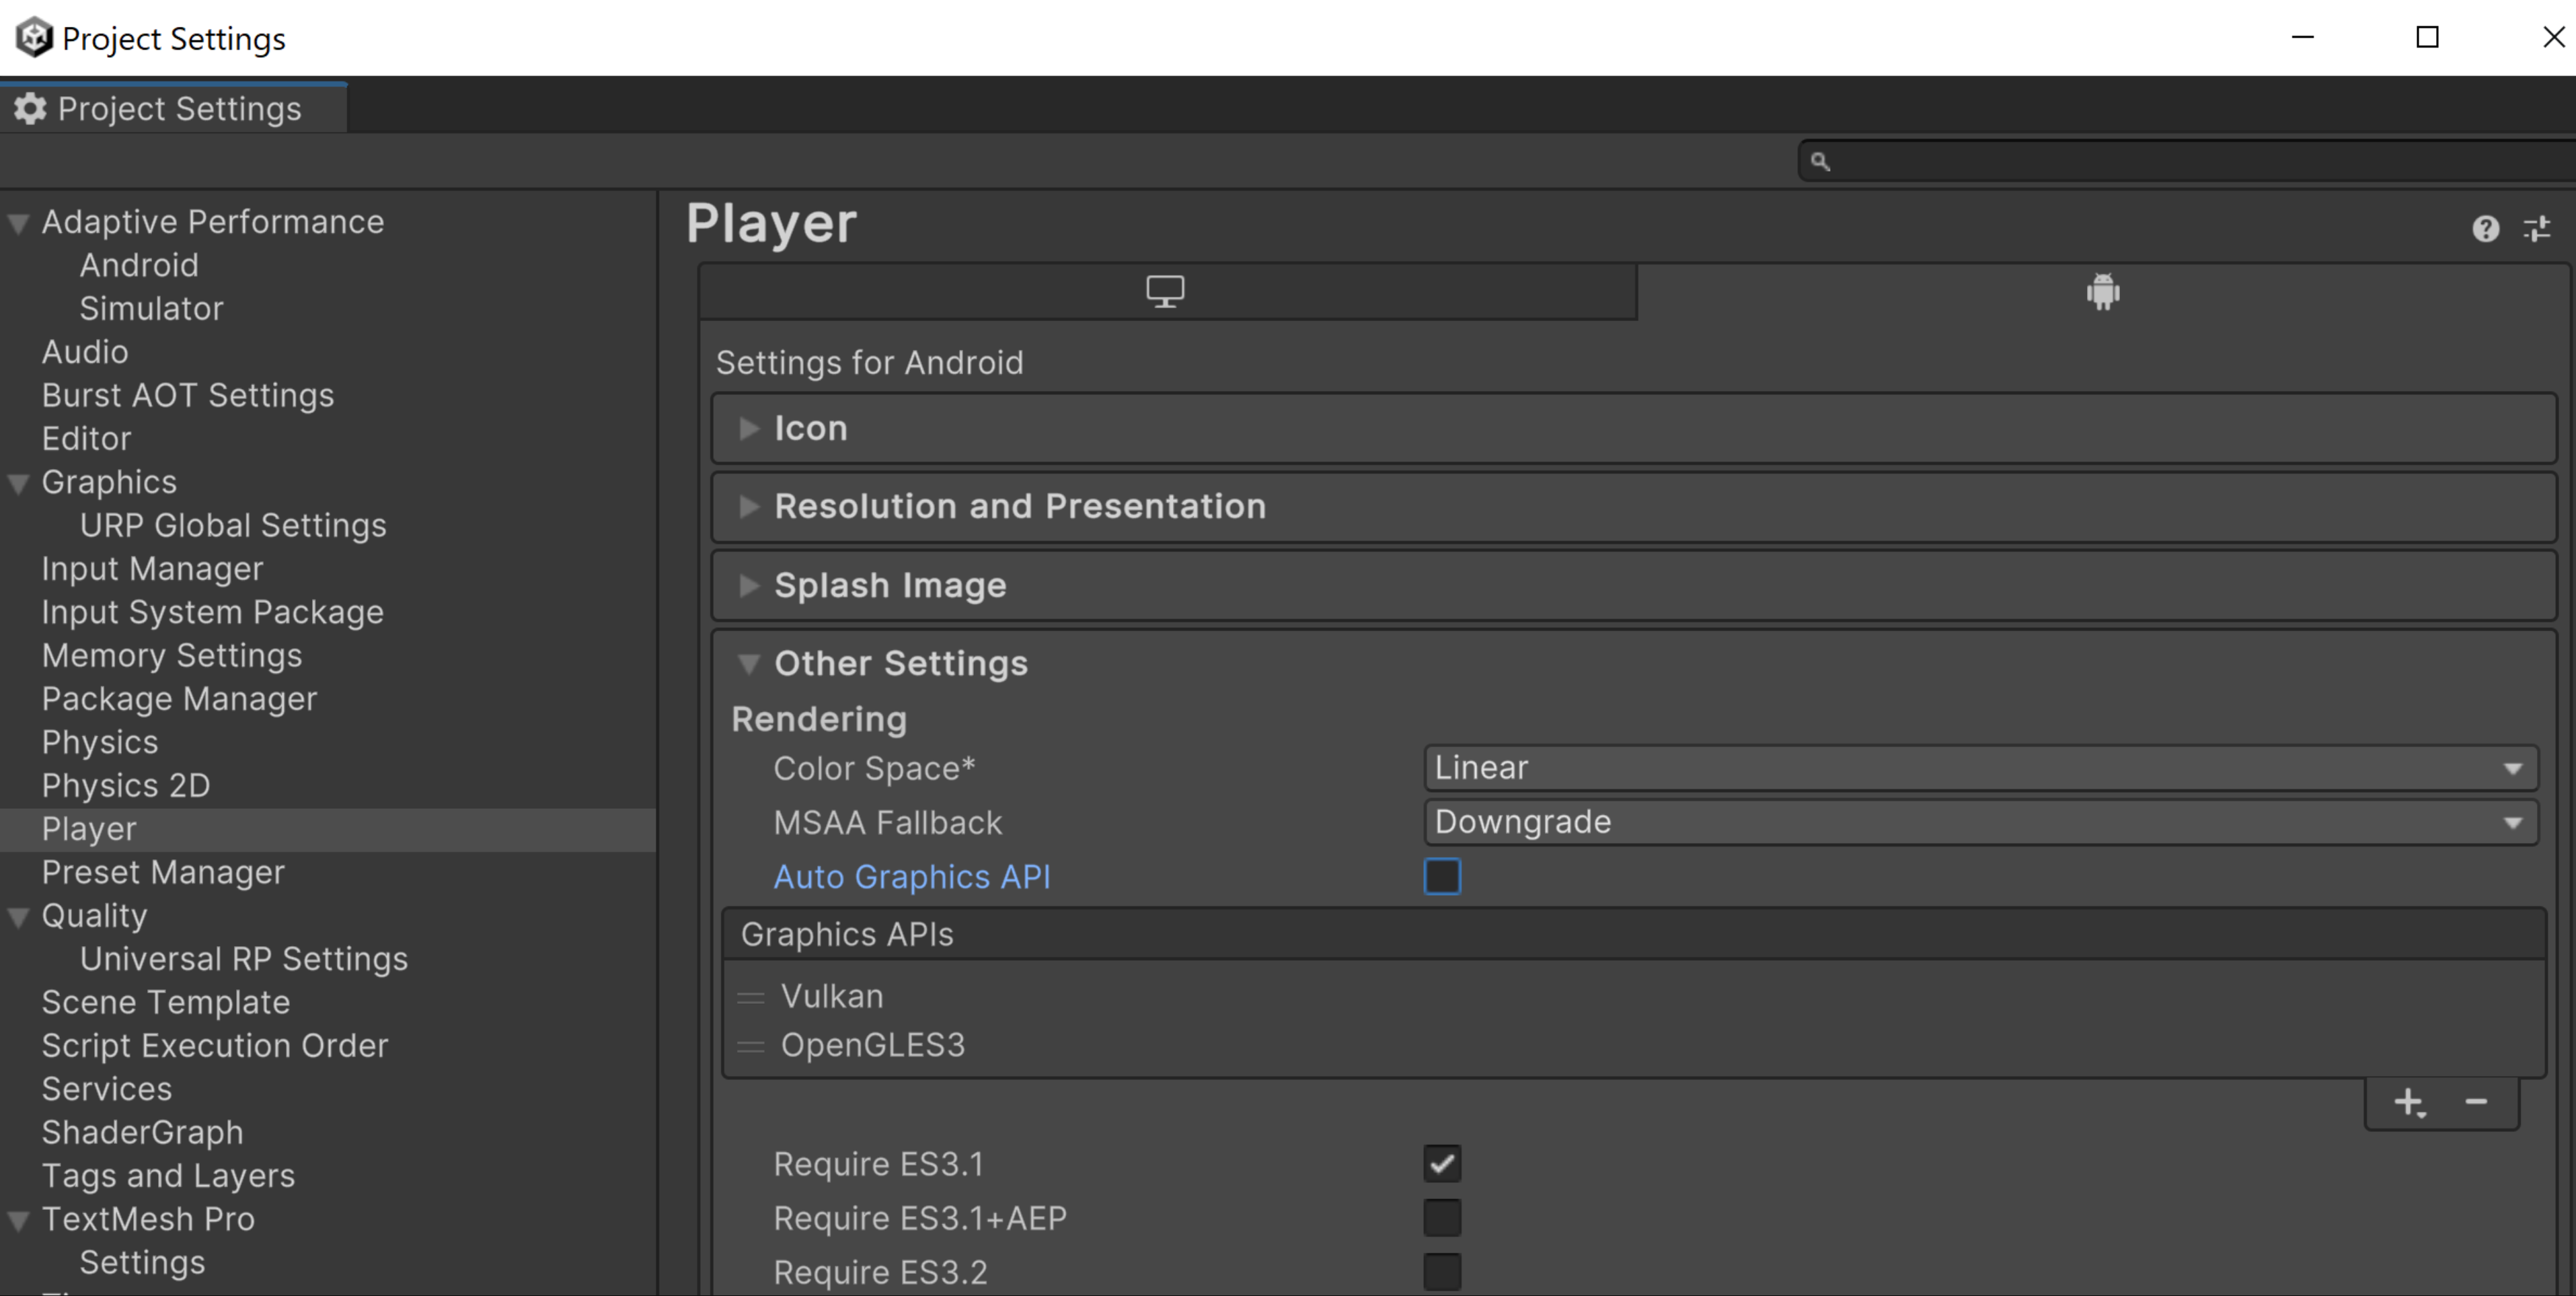Enable the Require ES3.2 checkbox
Viewport: 2576px width, 1296px height.
click(x=1441, y=1270)
